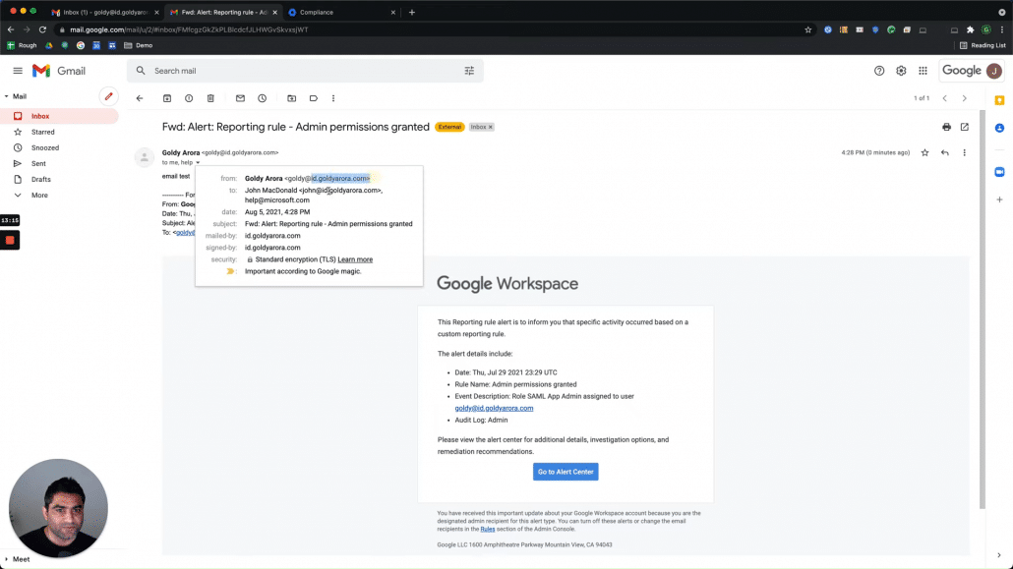Image resolution: width=1013 pixels, height=569 pixels.
Task: Open Gmail Settings gear icon
Action: tap(901, 71)
